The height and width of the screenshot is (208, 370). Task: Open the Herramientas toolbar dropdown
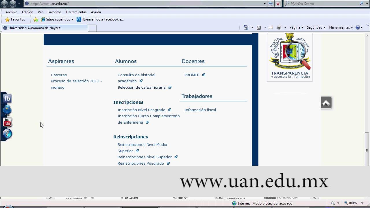pos(341,27)
